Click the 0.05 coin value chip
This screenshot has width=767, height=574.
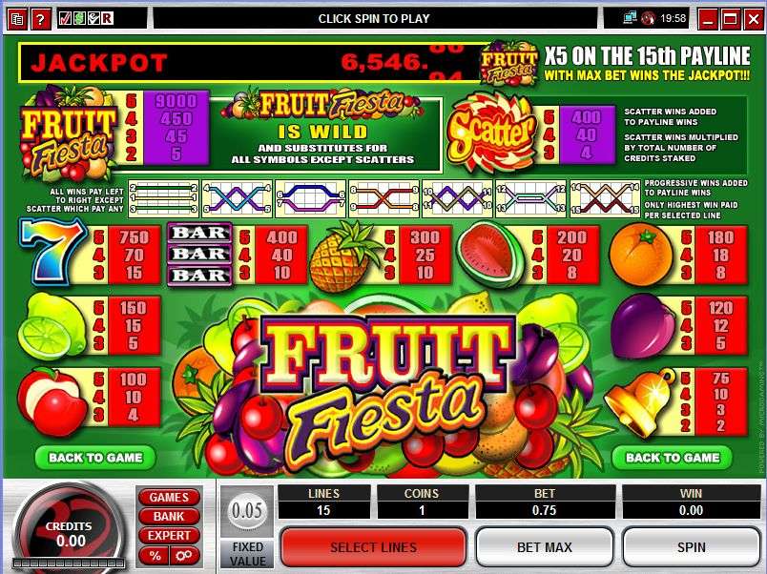pyautogui.click(x=246, y=511)
